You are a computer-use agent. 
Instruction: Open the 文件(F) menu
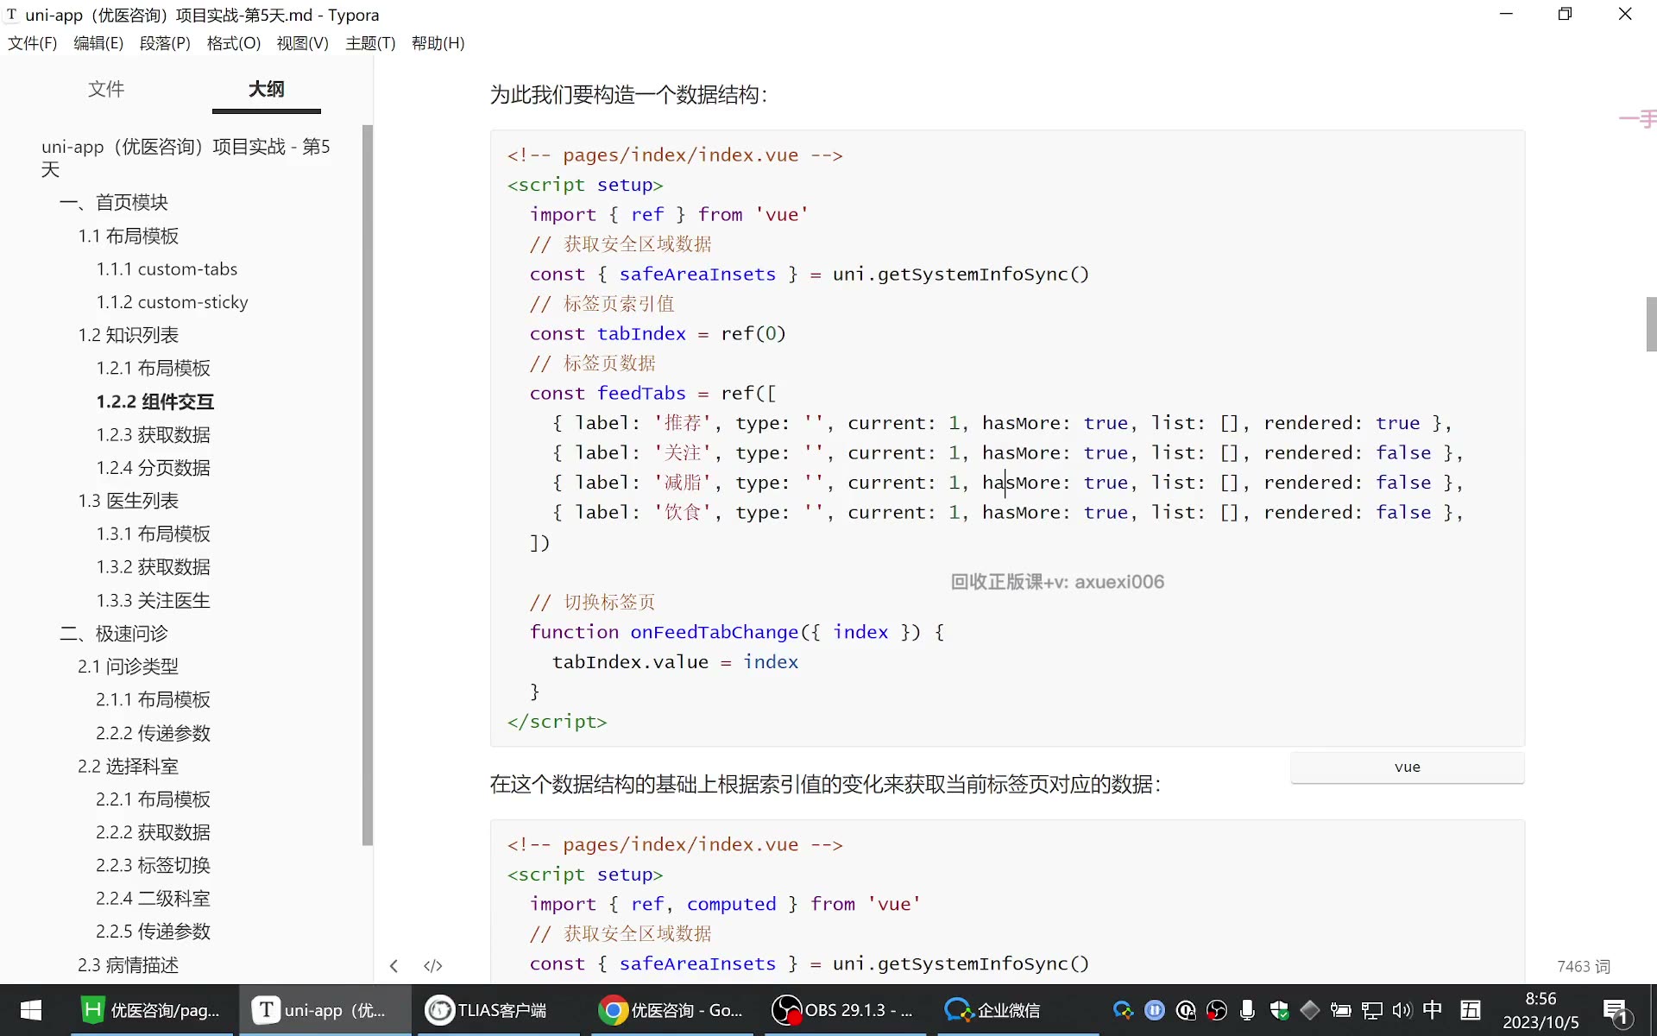33,43
